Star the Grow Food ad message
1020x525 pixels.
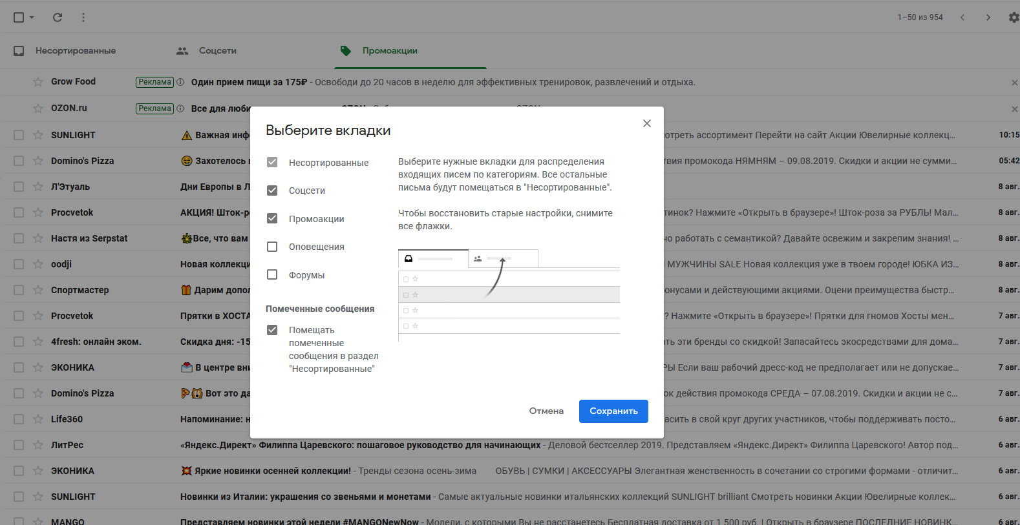(x=38, y=82)
